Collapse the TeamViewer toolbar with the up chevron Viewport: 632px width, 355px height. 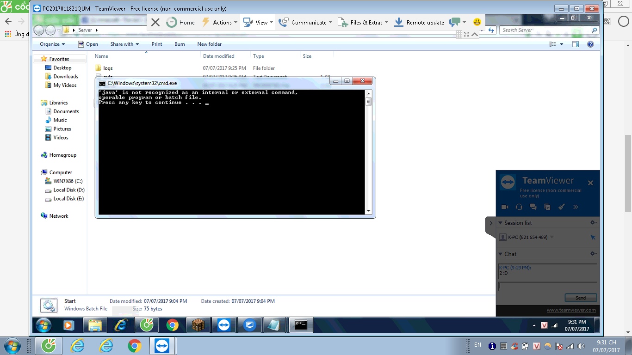click(475, 34)
